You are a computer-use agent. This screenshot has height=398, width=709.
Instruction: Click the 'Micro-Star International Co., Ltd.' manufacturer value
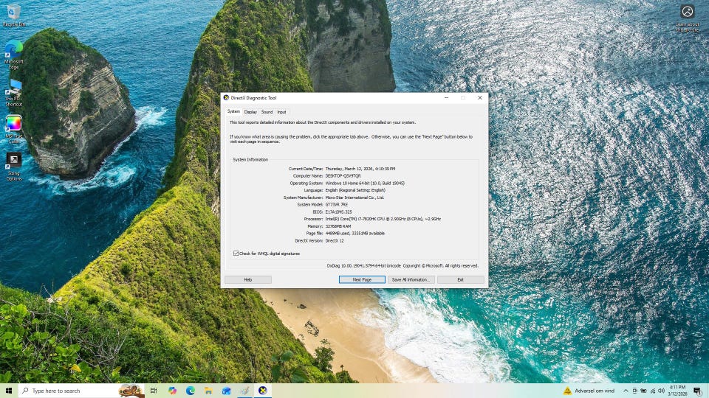(x=354, y=198)
